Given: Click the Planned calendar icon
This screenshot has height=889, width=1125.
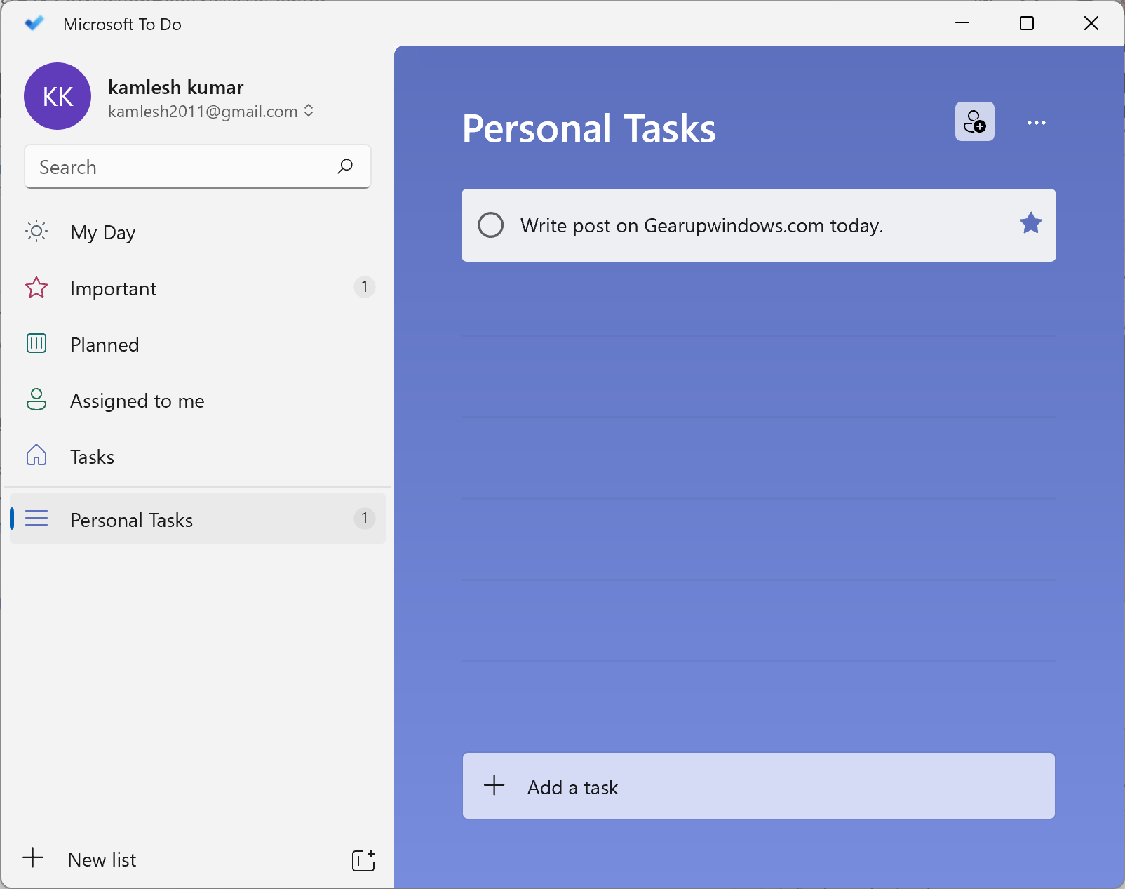Looking at the screenshot, I should pos(36,343).
